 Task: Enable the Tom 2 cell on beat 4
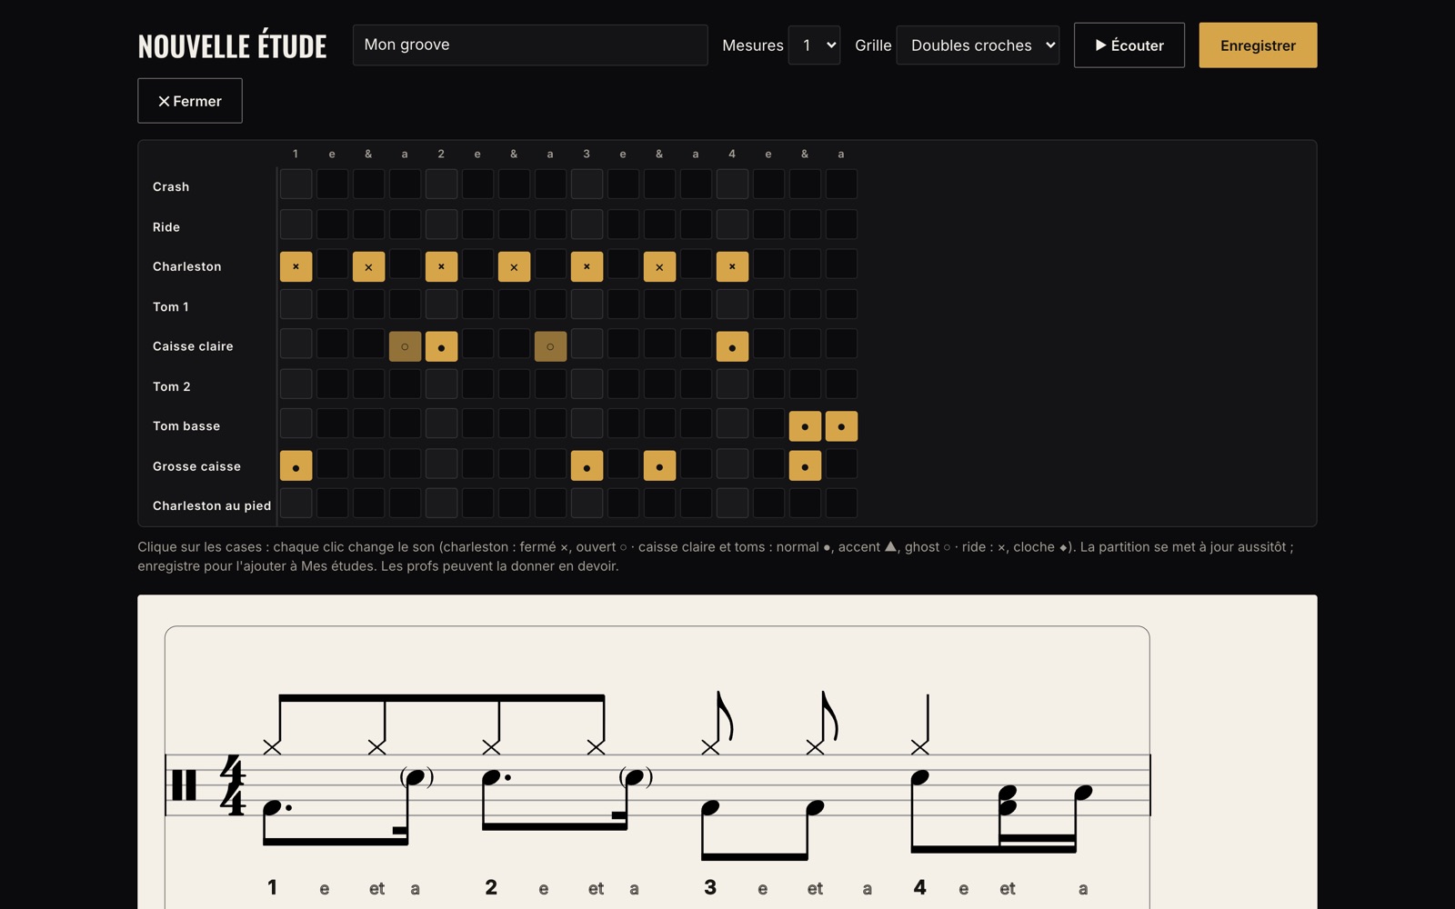pos(732,385)
